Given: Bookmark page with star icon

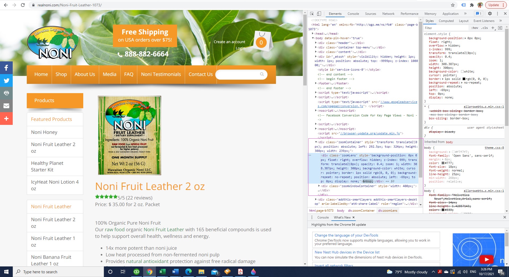Looking at the screenshot, I should pyautogui.click(x=453, y=5).
